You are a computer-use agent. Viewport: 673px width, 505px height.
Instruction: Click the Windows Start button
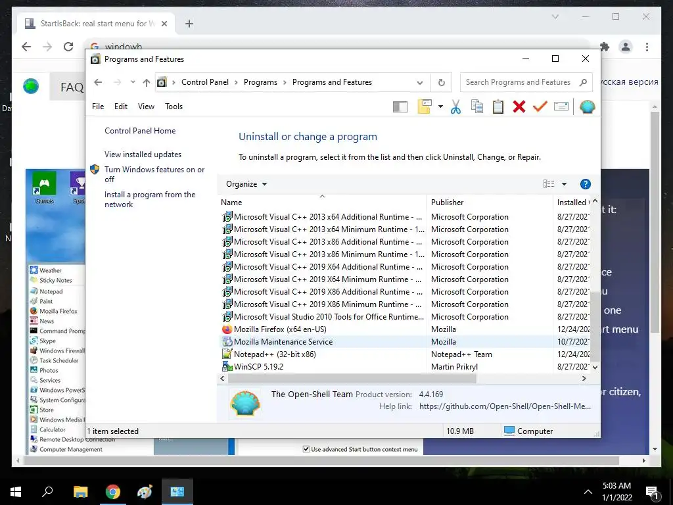tap(16, 492)
